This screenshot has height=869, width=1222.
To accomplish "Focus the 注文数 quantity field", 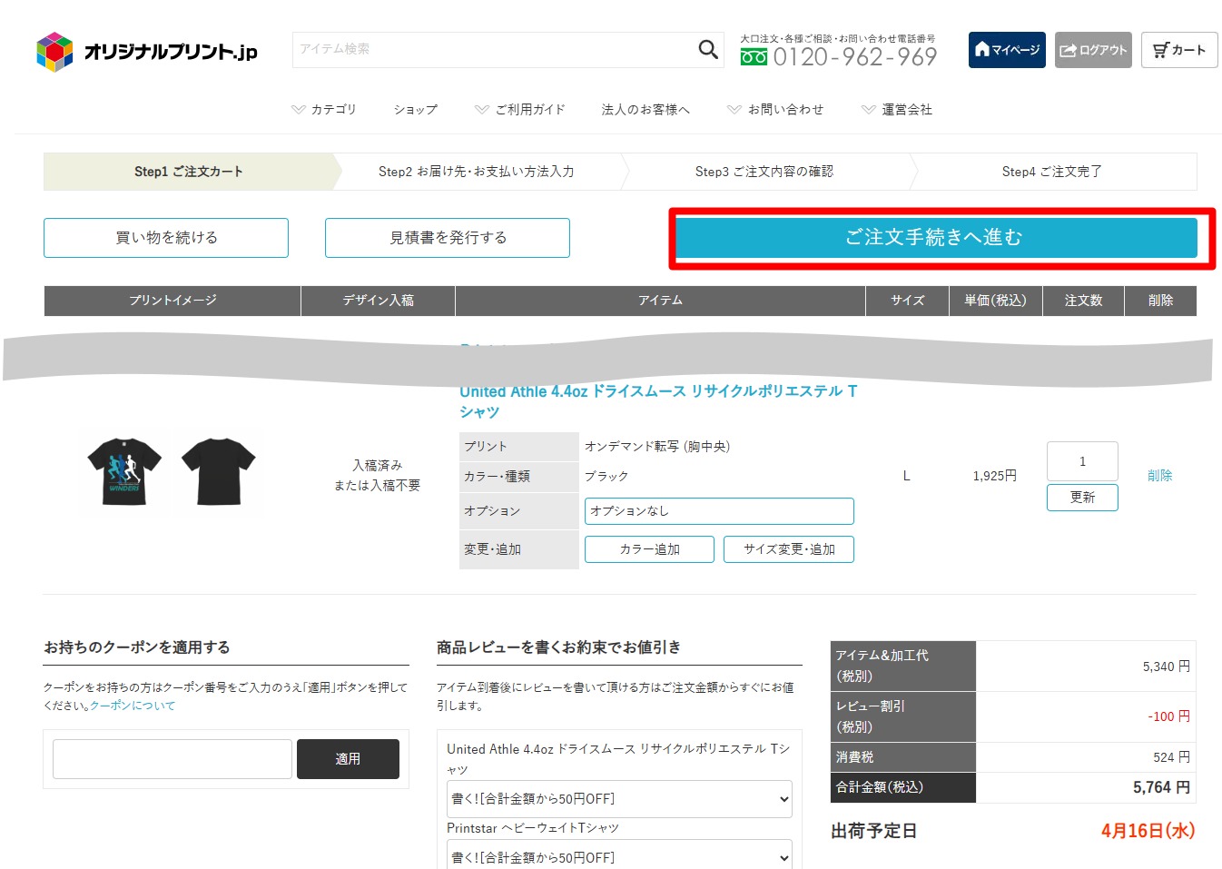I will click(1082, 461).
